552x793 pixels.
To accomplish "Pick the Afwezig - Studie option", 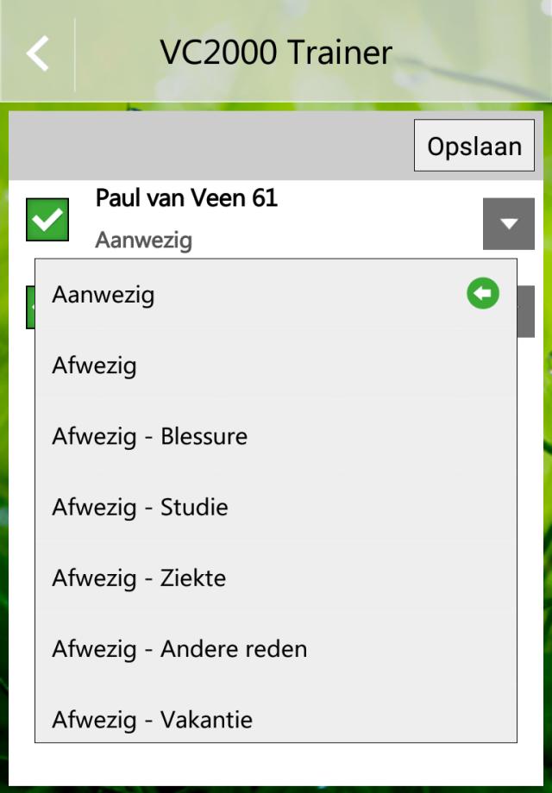I will (x=141, y=507).
